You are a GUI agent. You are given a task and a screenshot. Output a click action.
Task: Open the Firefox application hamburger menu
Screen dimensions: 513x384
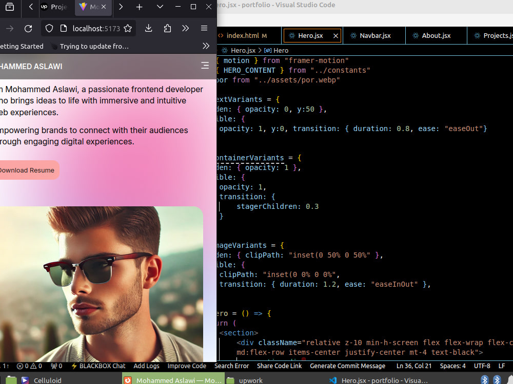point(204,28)
